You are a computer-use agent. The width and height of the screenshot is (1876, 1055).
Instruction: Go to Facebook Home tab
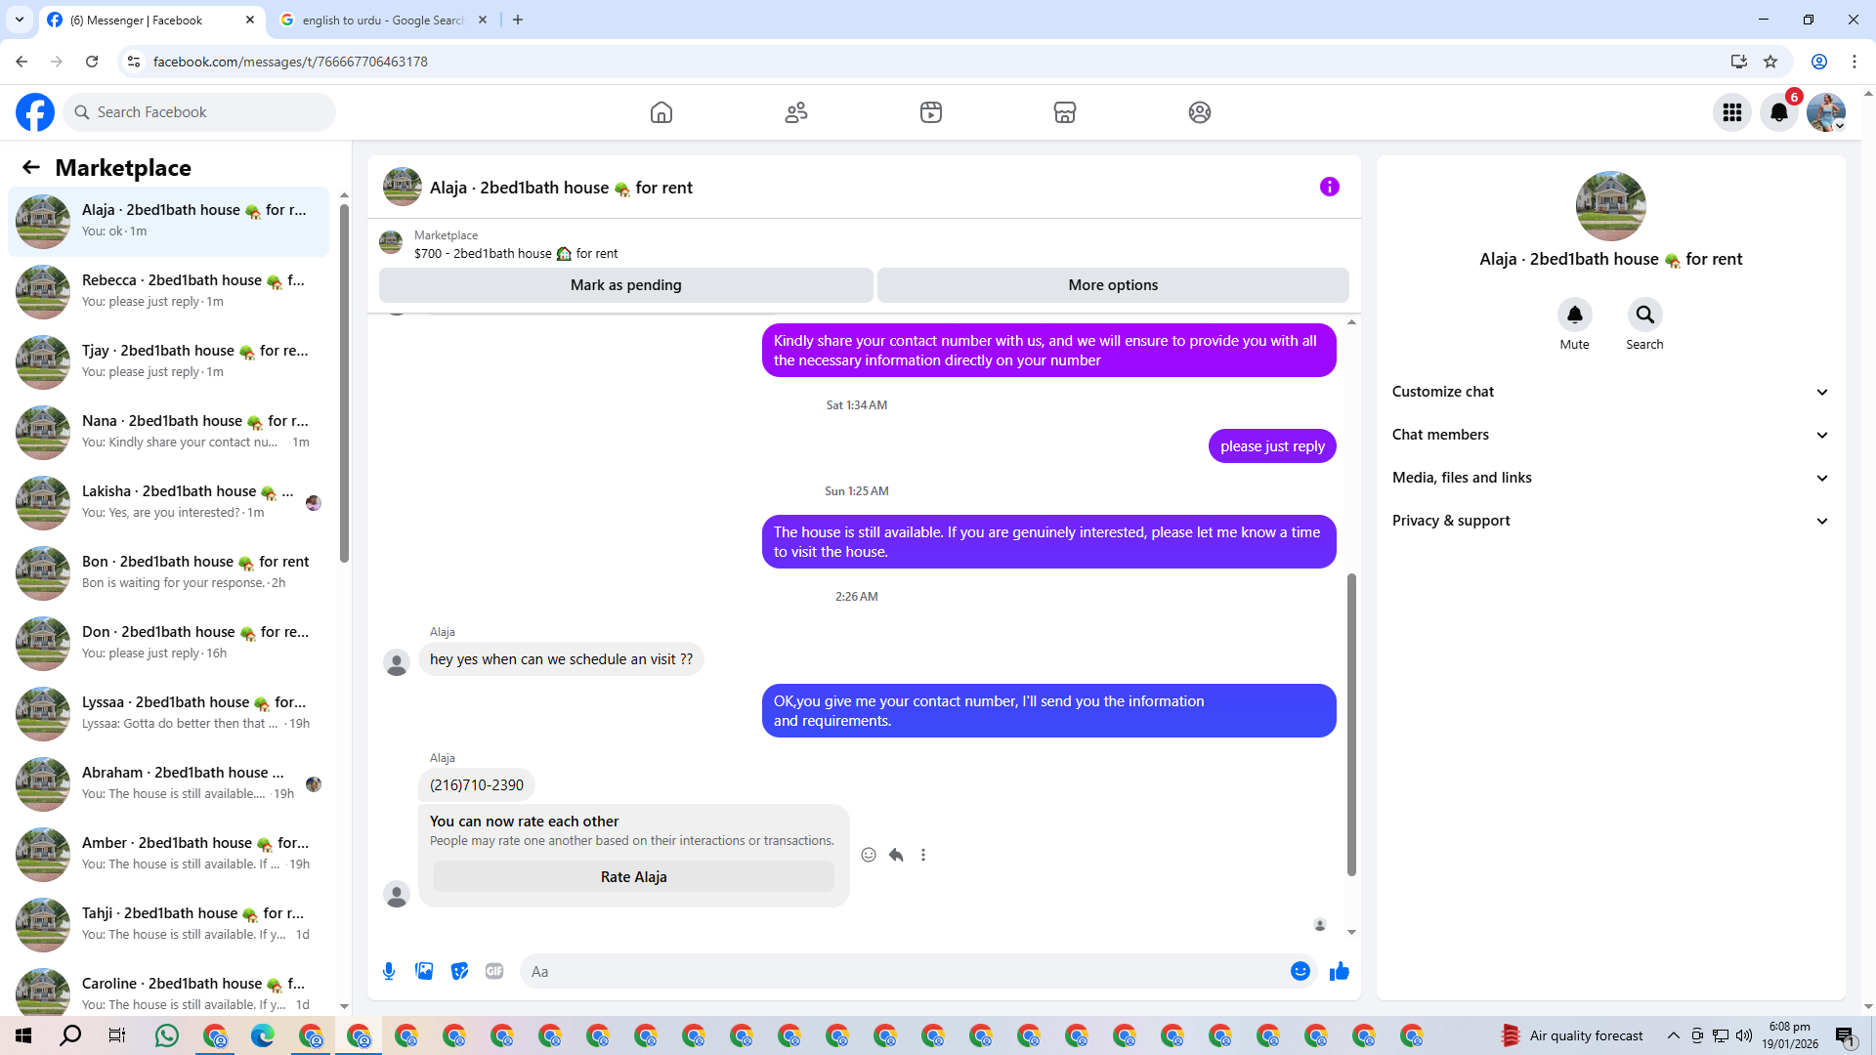[661, 112]
